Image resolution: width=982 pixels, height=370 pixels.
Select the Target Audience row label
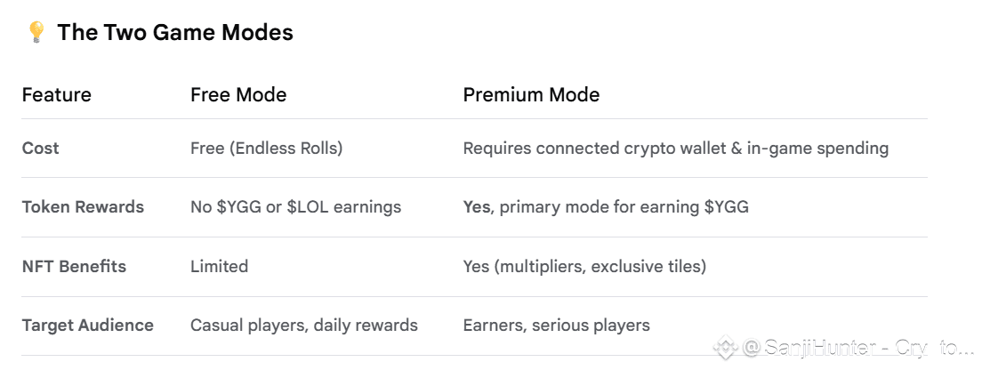click(88, 325)
